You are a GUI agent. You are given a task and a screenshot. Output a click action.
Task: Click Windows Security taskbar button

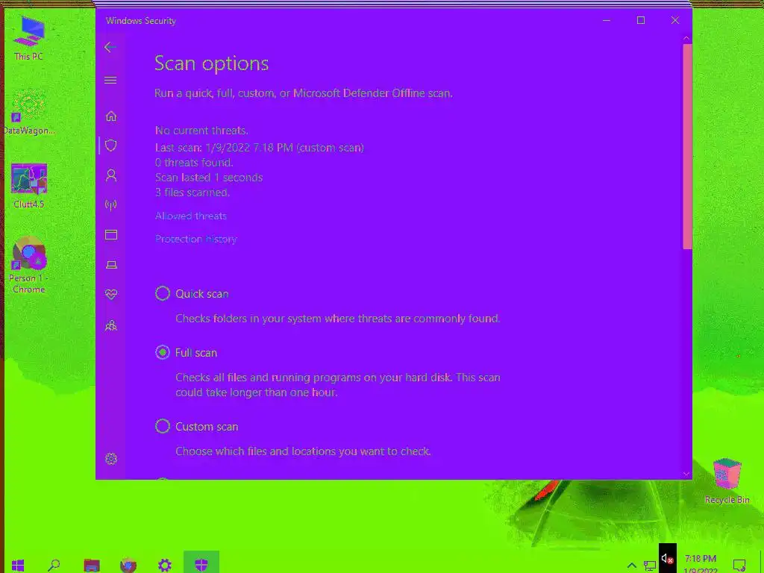pyautogui.click(x=201, y=563)
